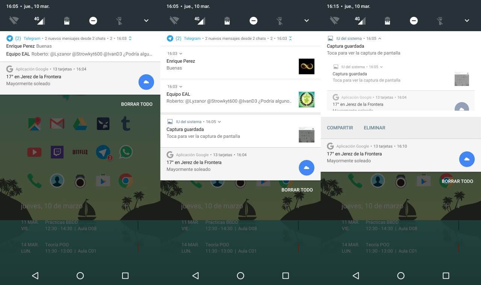Viewport: 481px width, 285px height.
Task: Open Enrique Perez infinity avatar thumbnail
Action: coord(307,66)
